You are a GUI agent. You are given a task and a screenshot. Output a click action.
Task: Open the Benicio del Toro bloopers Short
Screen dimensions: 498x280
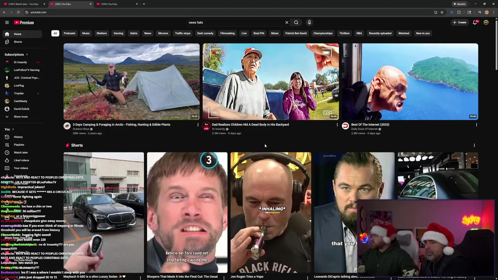[x=187, y=212]
